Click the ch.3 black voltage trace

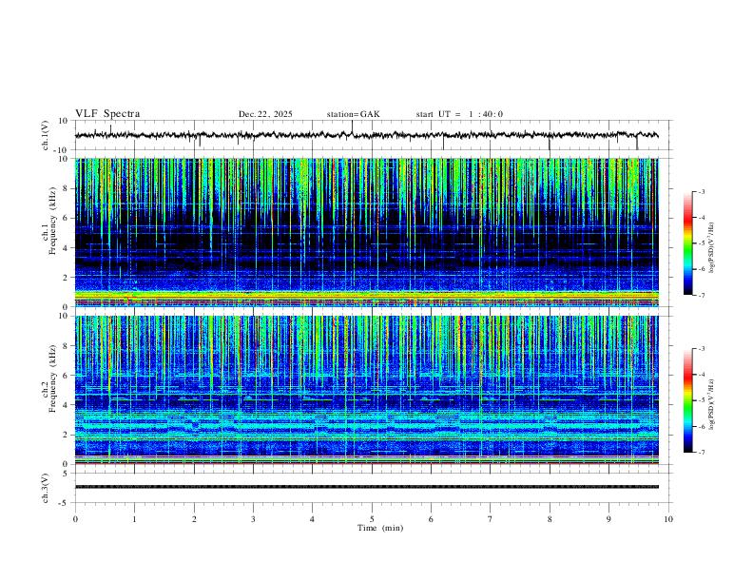click(x=367, y=487)
